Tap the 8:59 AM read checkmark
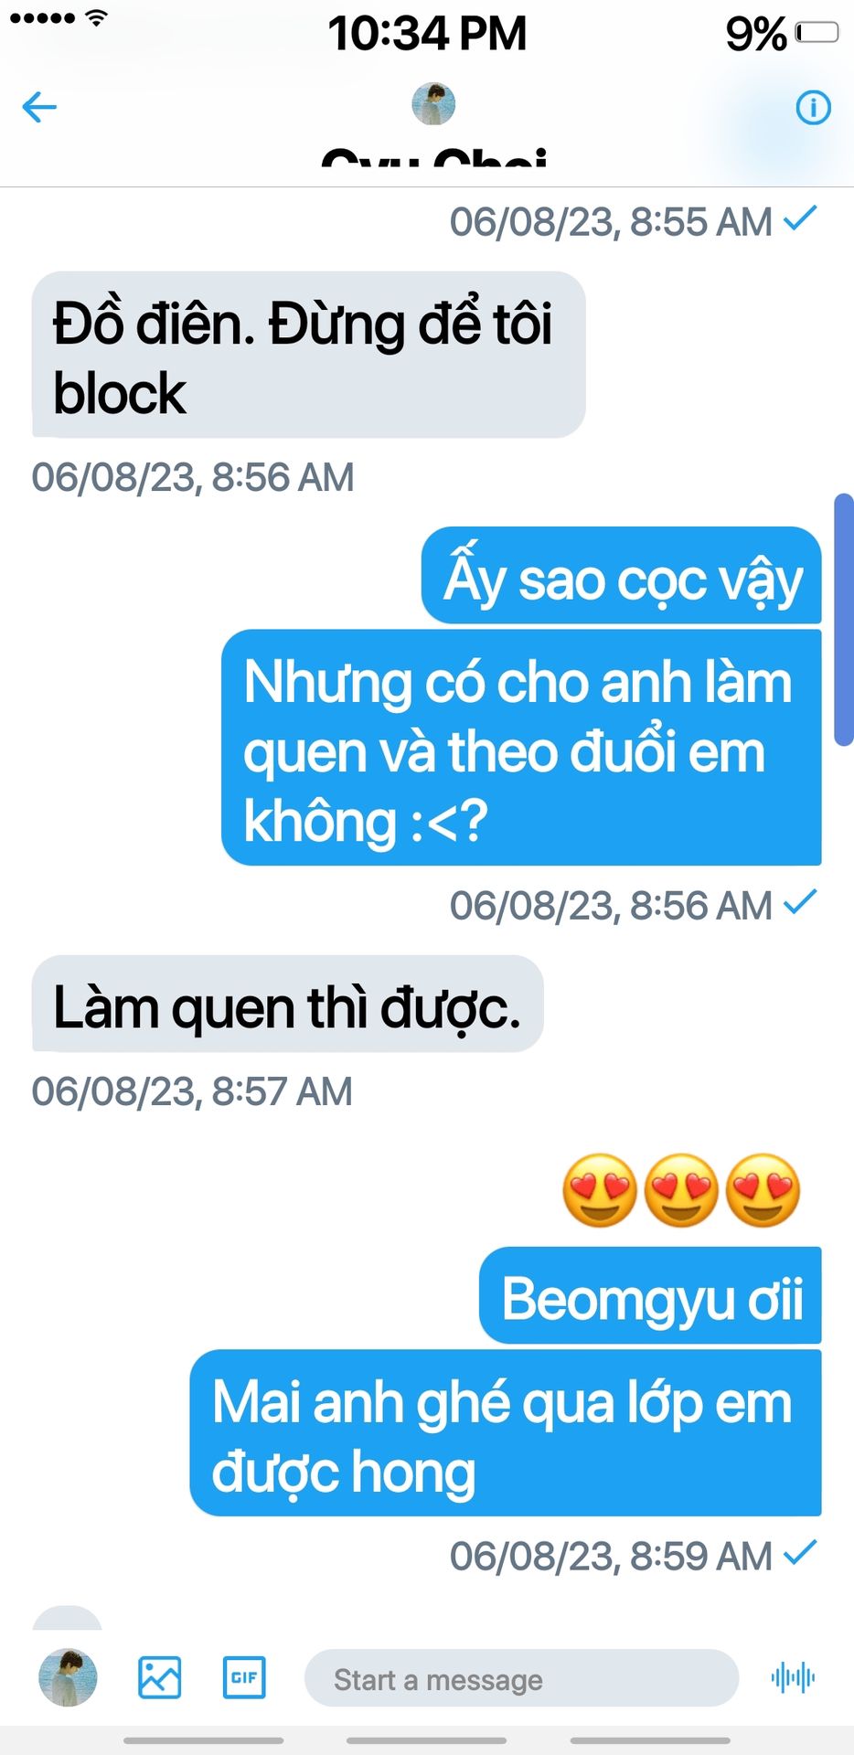 click(801, 1551)
